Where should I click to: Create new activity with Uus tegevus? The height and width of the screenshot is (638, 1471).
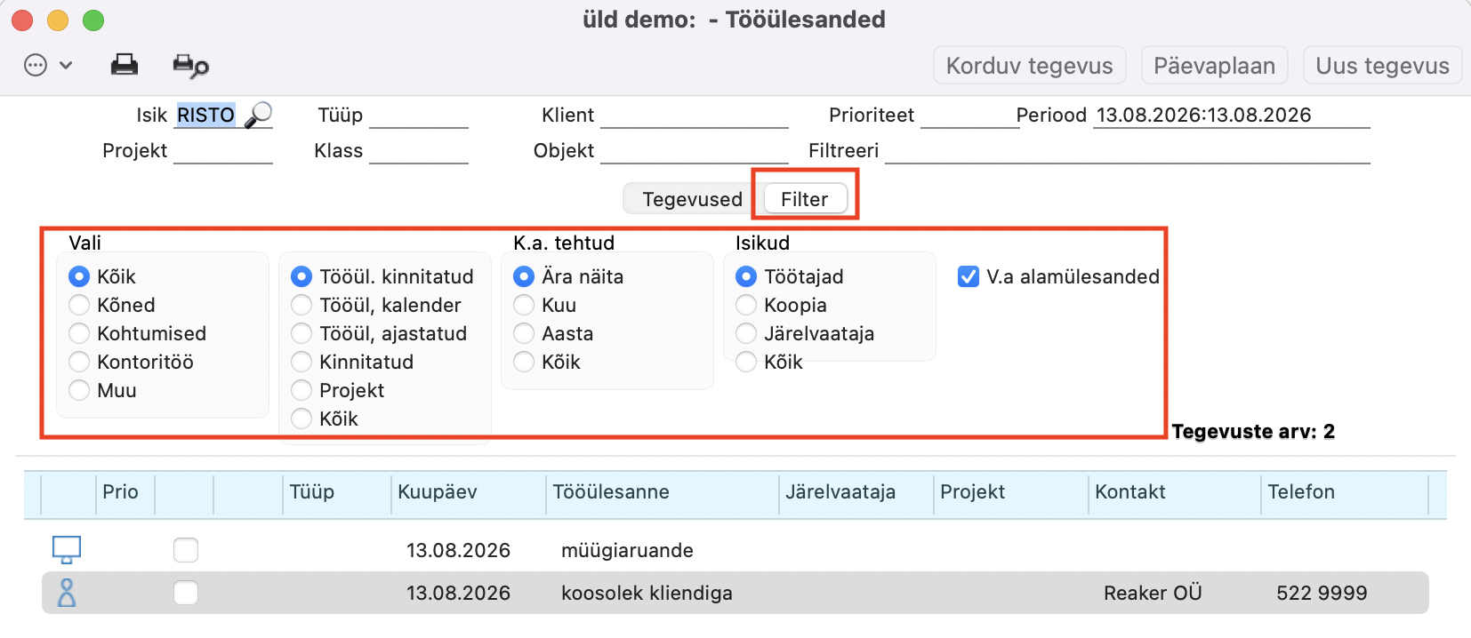[x=1383, y=66]
